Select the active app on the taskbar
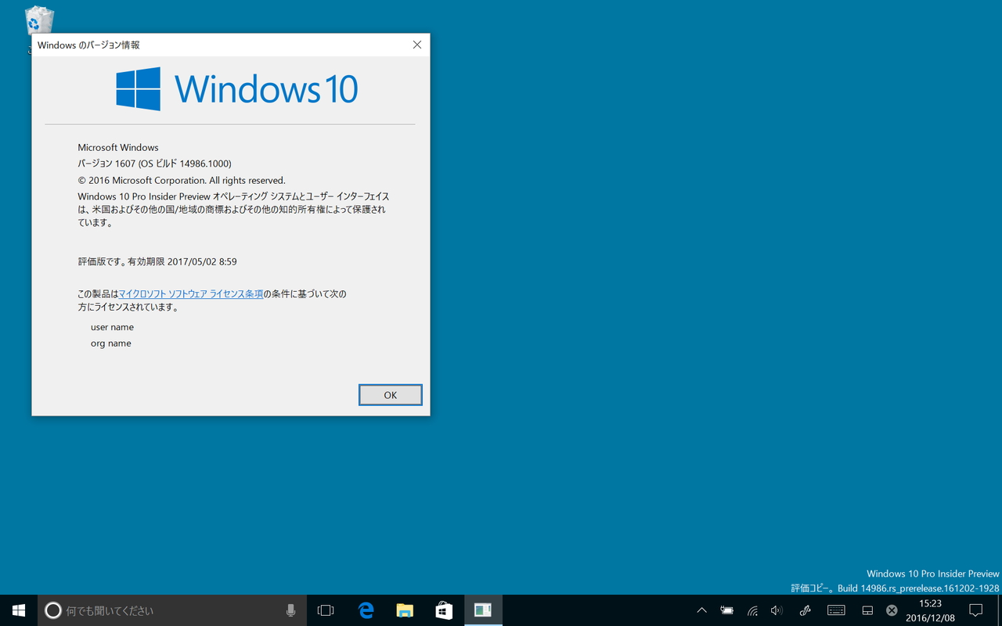1002x626 pixels. click(x=483, y=610)
